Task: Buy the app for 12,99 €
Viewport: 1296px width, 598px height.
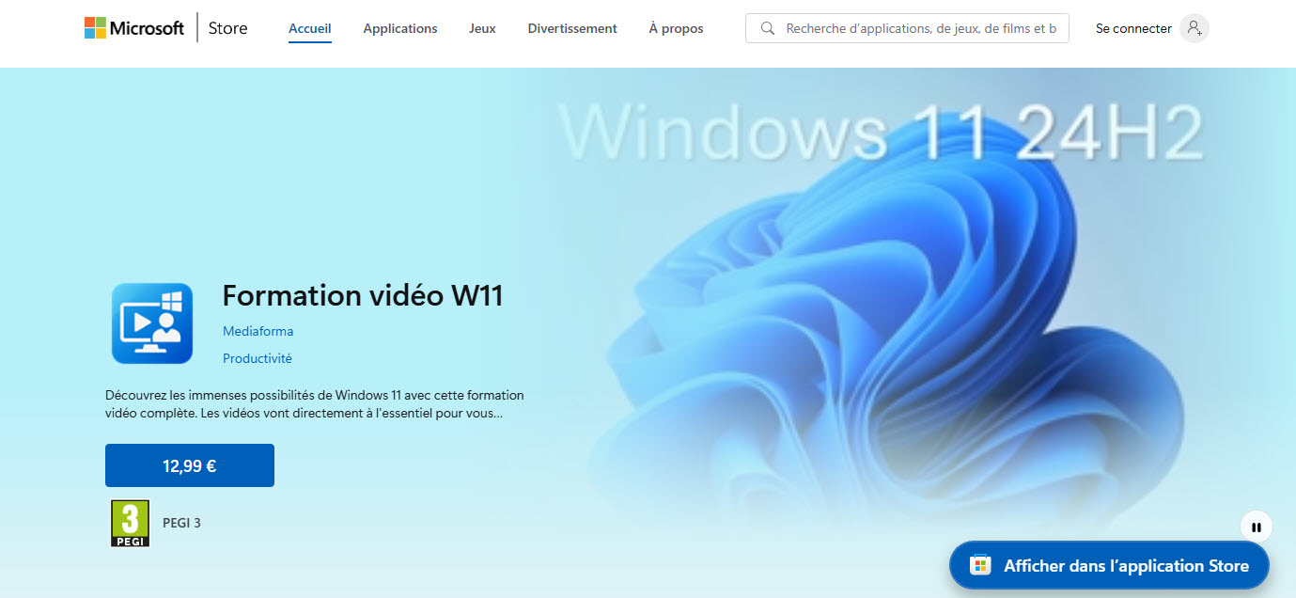Action: (190, 465)
